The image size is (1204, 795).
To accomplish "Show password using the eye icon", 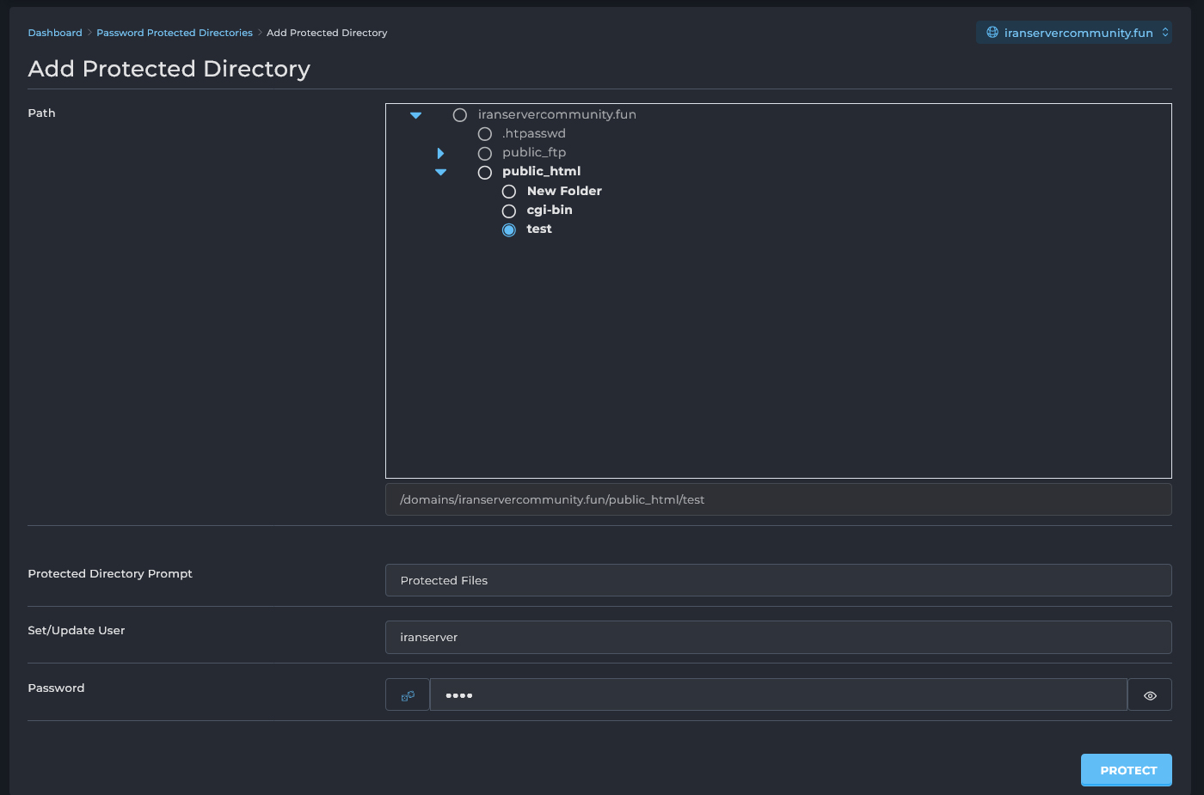I will click(x=1150, y=695).
